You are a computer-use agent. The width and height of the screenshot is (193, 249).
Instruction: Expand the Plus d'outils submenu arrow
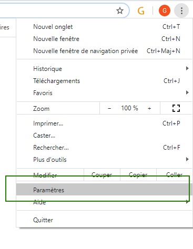[187, 159]
